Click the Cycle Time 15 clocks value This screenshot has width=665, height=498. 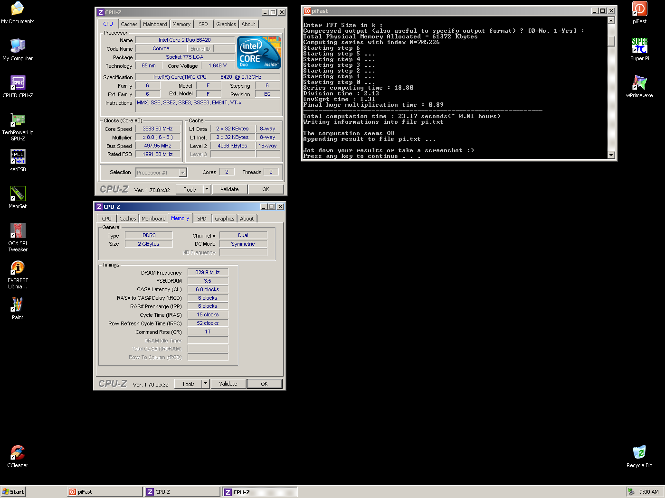208,314
